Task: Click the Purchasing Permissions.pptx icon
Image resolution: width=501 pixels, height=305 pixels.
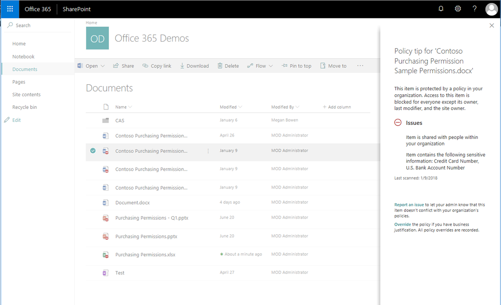Action: pyautogui.click(x=105, y=237)
